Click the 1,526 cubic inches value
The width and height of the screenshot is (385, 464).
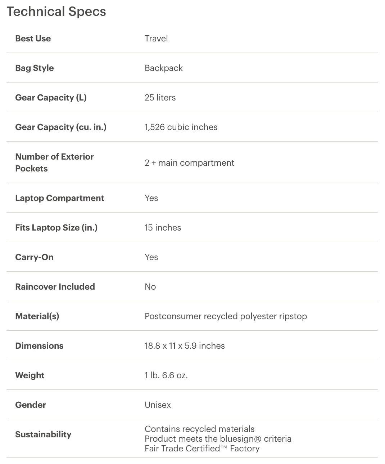[x=181, y=127]
